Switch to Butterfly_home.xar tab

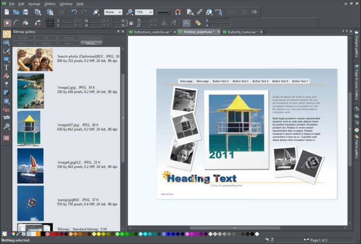click(243, 32)
